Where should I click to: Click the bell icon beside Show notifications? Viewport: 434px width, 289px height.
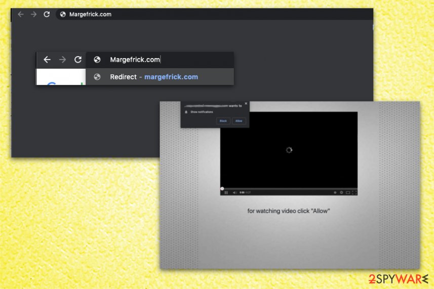pyautogui.click(x=186, y=112)
